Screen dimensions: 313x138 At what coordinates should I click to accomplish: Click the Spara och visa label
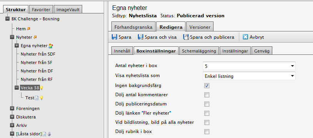click(x=161, y=37)
